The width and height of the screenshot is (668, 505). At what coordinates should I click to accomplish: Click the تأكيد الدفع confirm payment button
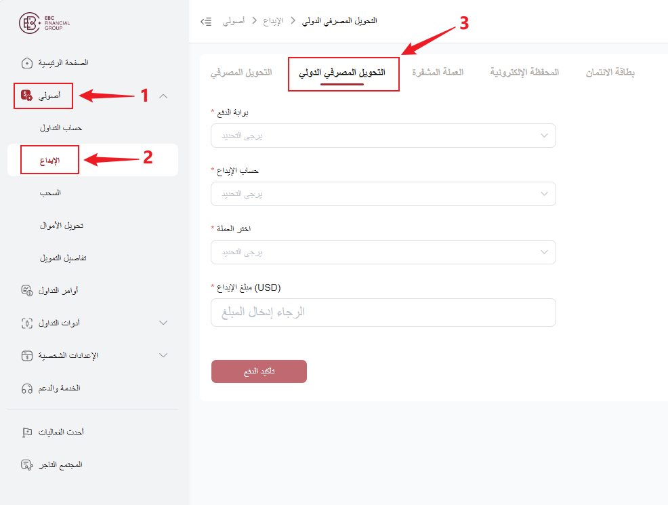[259, 371]
